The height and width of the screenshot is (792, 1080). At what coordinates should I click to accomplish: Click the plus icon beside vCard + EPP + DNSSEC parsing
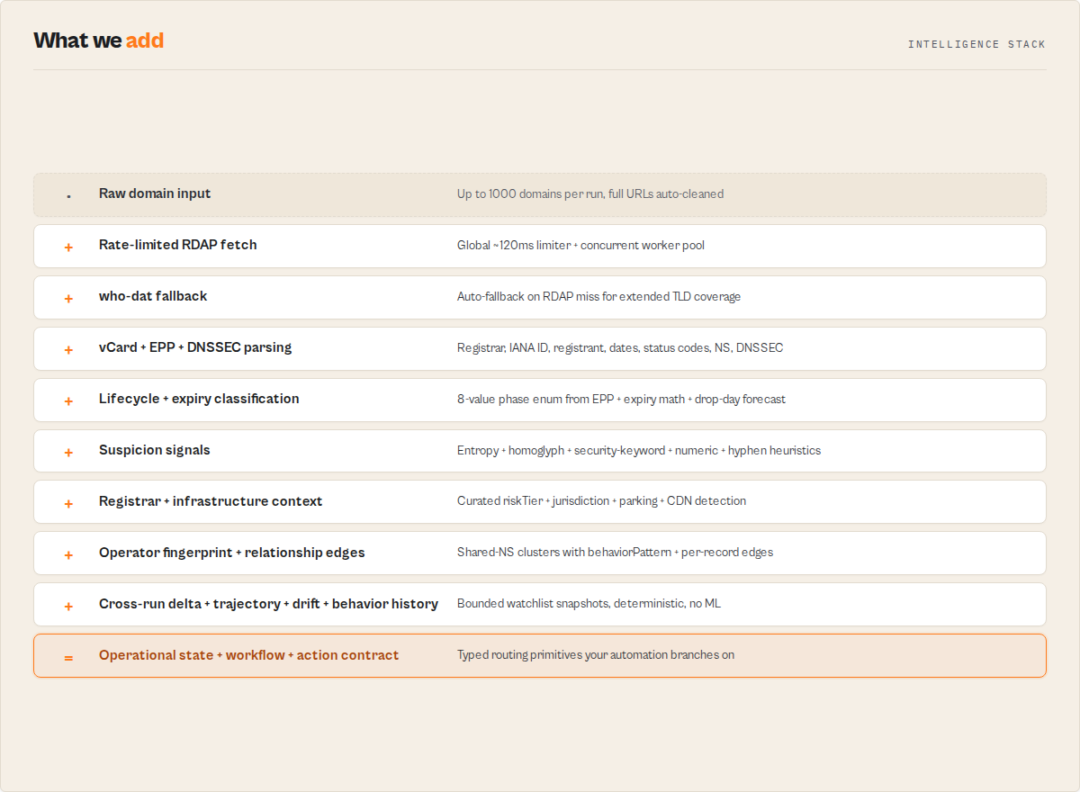click(x=68, y=349)
